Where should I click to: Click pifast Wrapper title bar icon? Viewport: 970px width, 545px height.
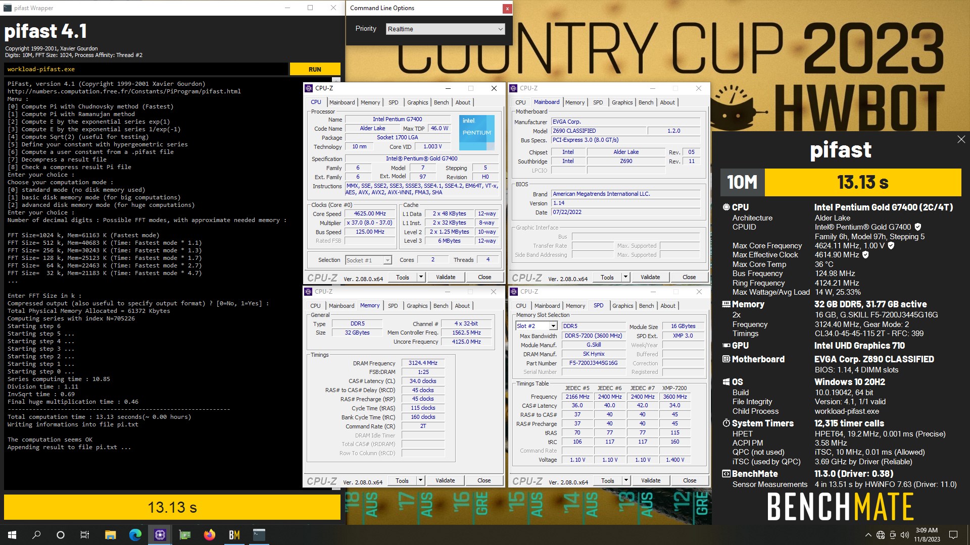click(7, 8)
